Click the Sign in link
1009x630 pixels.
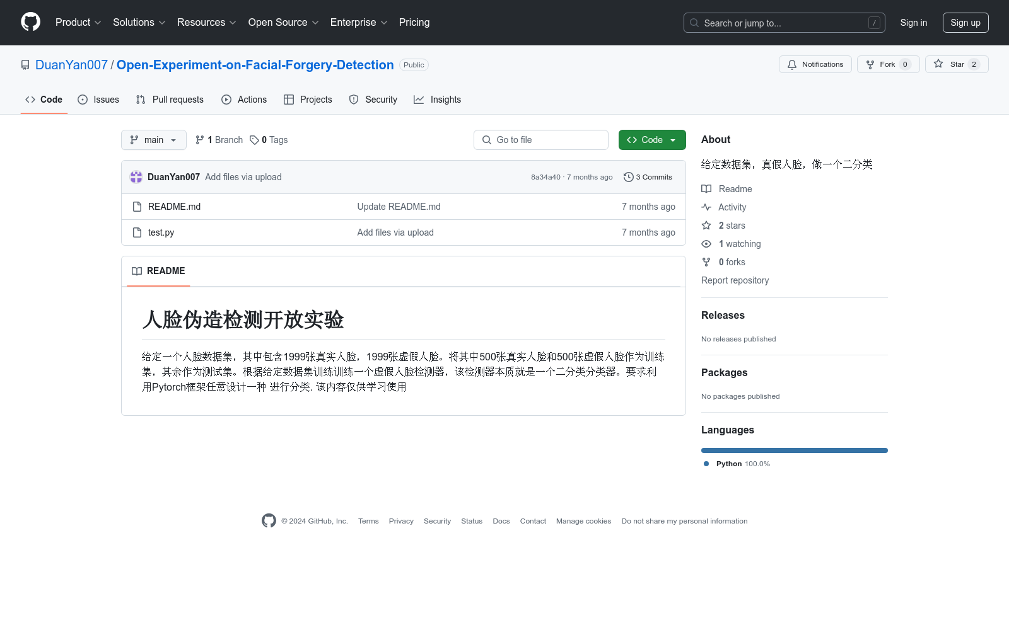coord(914,23)
